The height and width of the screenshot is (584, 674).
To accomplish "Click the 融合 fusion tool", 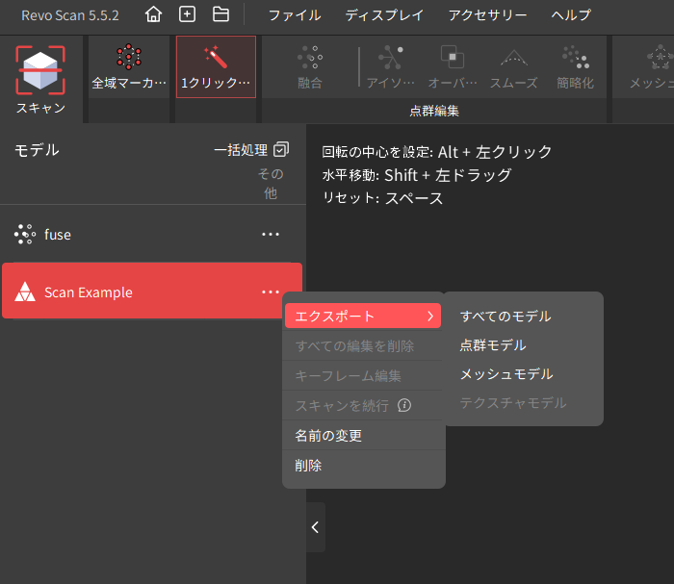I will [310, 67].
